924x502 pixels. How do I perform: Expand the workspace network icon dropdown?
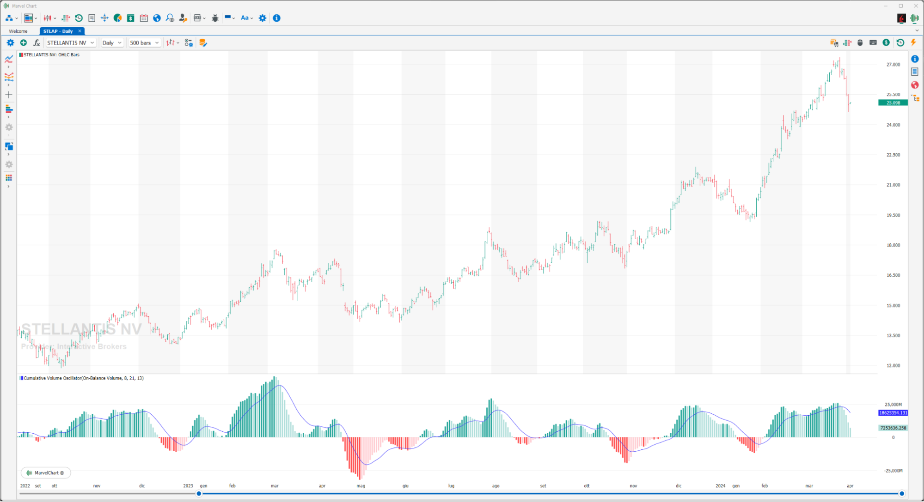[x=17, y=18]
